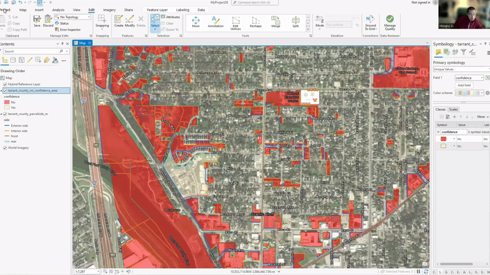Switch to the Analysis ribbon tab
Screen dimensions: 490x275
coord(58,10)
